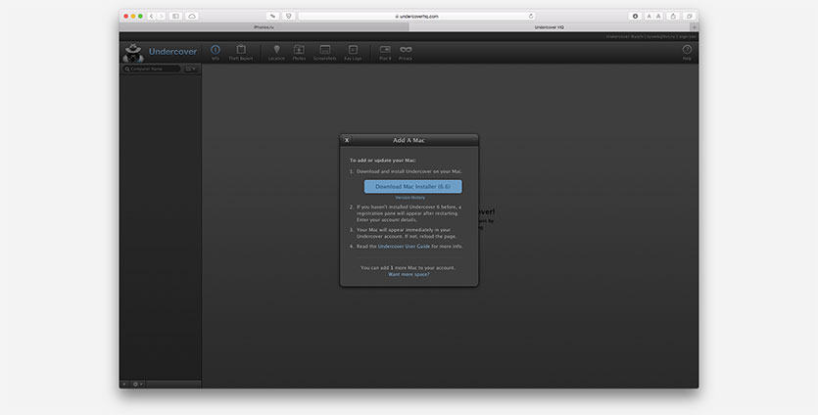Show all tabs overview button
This screenshot has width=818, height=415.
pyautogui.click(x=689, y=17)
